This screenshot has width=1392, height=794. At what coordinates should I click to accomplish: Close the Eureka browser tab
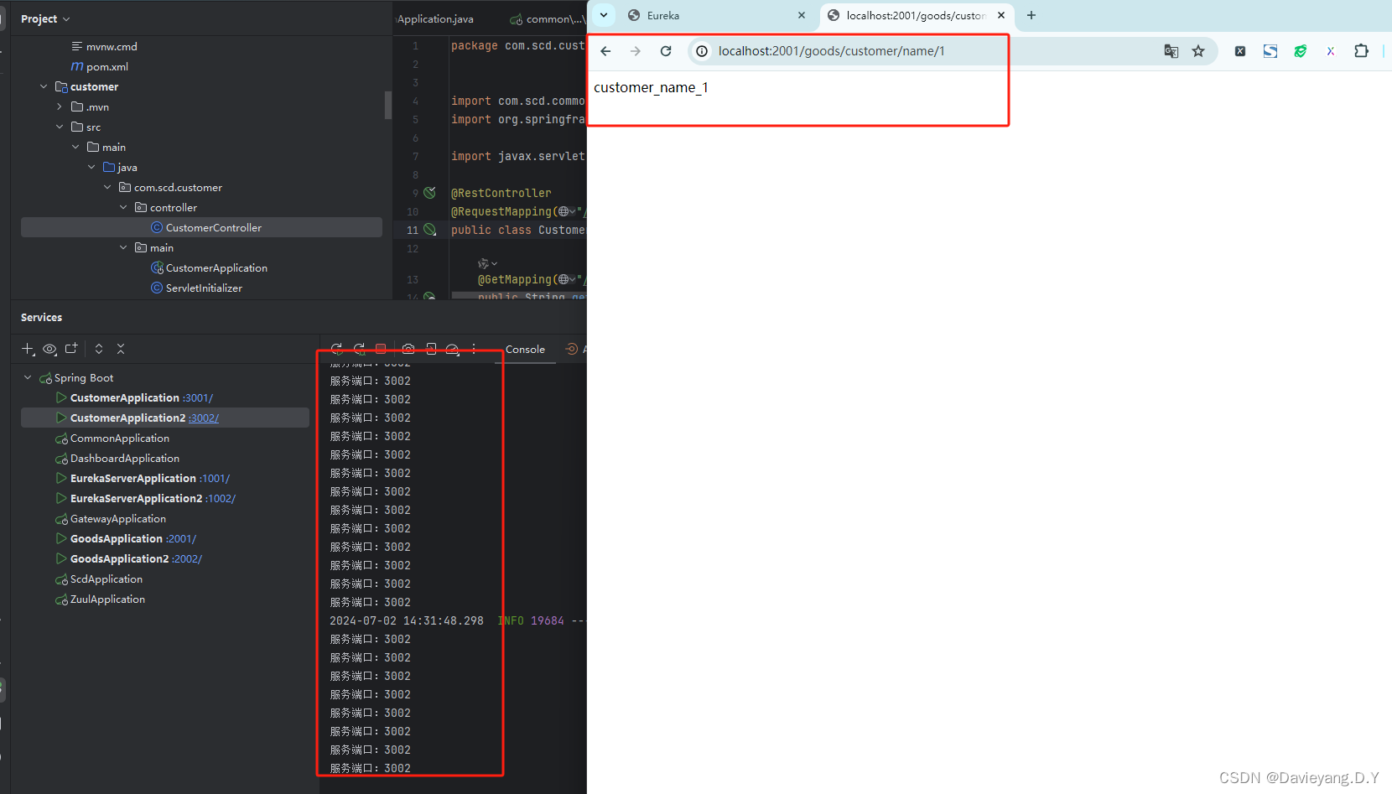(802, 15)
